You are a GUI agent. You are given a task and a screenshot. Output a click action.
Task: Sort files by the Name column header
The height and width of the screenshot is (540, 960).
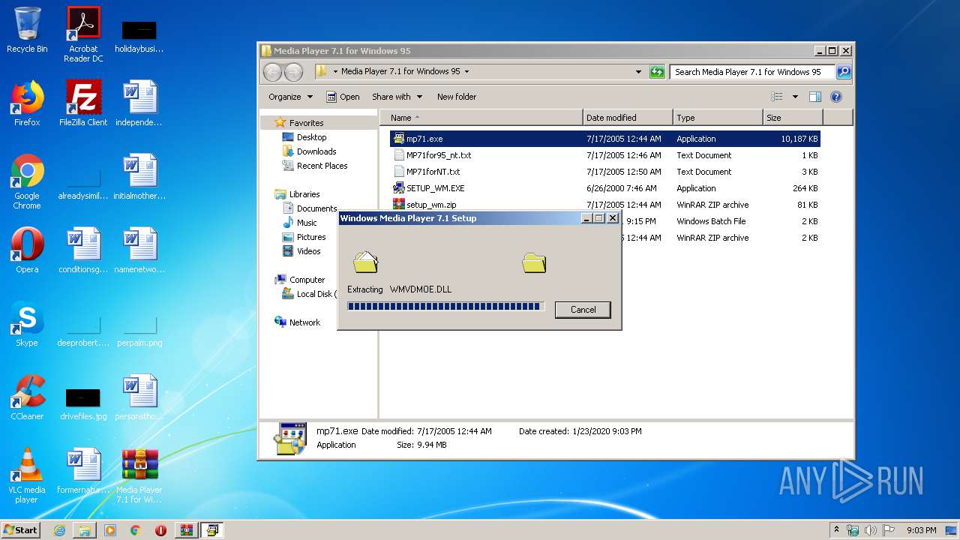point(481,118)
